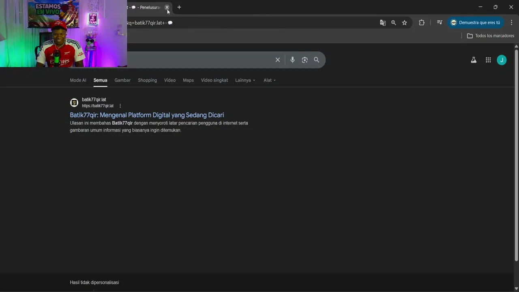Switch to Shopping results tab

147,80
